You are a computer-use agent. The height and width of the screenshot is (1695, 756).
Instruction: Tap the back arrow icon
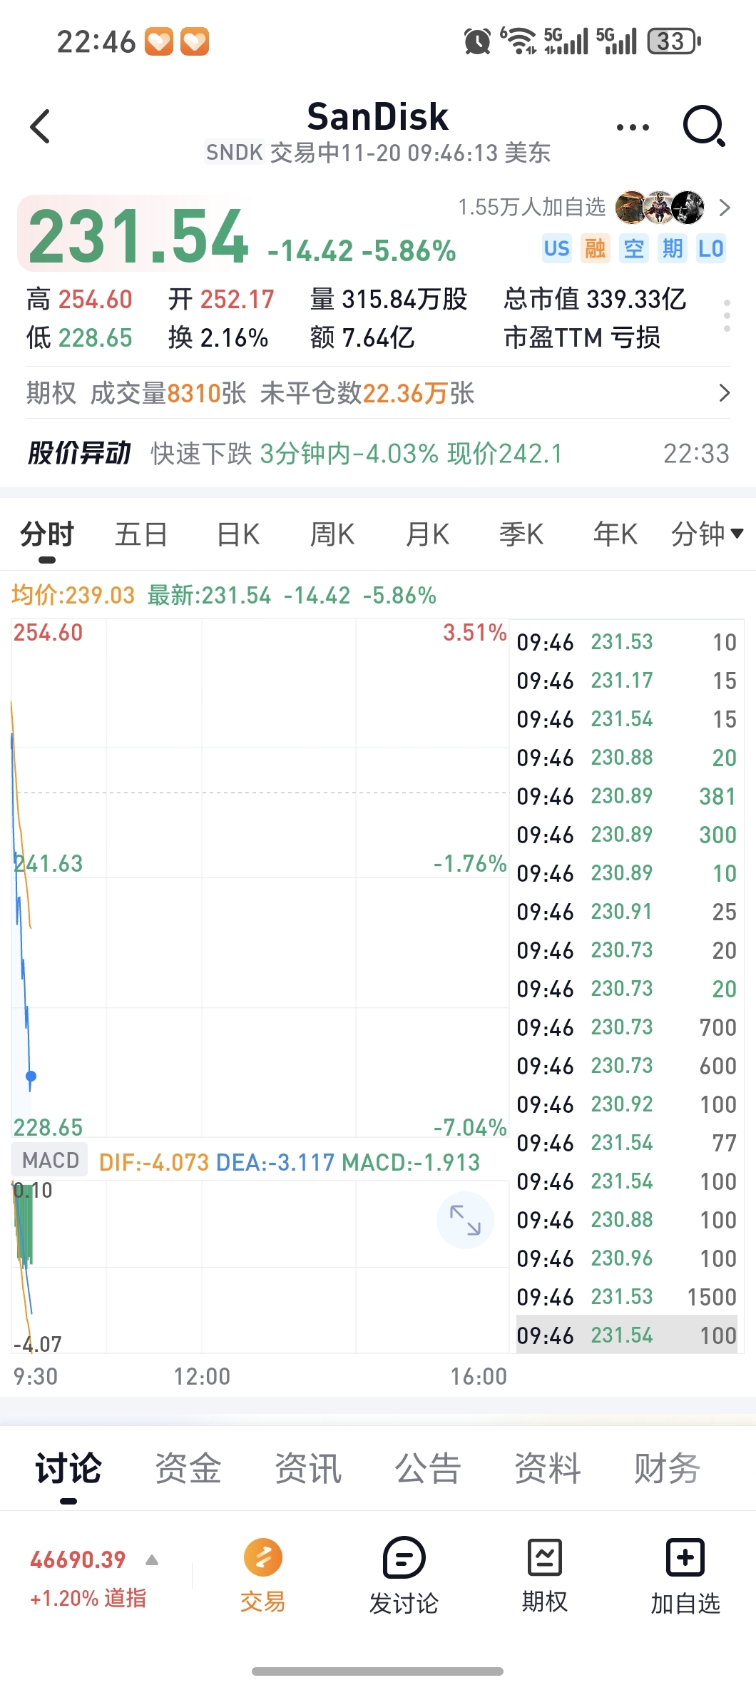pyautogui.click(x=41, y=127)
